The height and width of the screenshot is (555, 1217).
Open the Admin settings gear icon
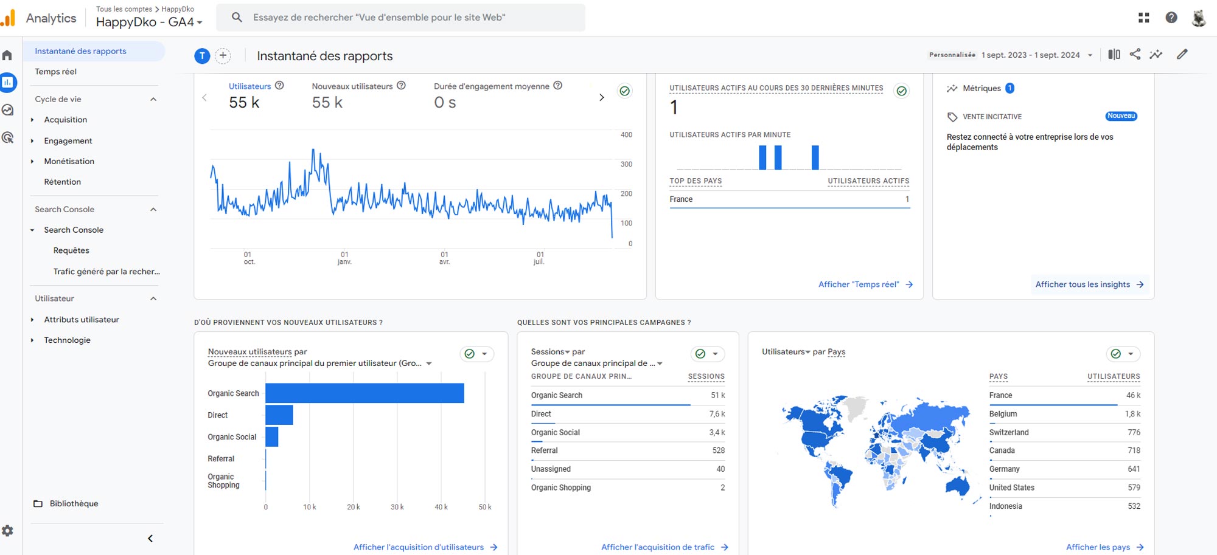[7, 531]
